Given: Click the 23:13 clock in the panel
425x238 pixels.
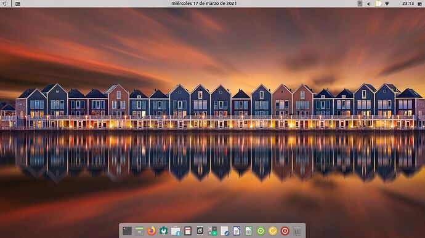Looking at the screenshot, I should pos(408,4).
